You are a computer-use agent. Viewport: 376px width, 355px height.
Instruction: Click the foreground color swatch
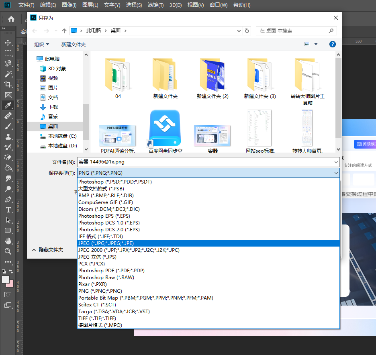point(6,279)
